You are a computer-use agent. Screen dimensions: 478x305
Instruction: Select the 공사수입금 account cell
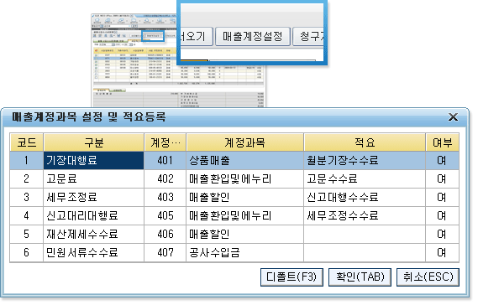coord(244,252)
